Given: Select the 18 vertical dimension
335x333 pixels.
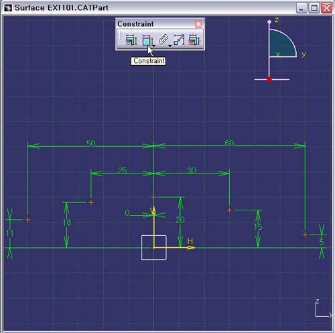Looking at the screenshot, I should 67,222.
